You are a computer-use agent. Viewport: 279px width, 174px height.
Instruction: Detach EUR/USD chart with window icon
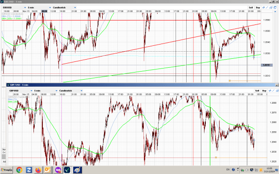pos(275,8)
